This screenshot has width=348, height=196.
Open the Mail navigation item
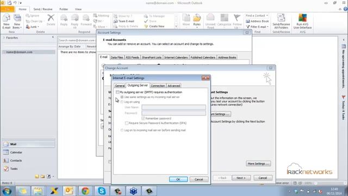28,144
